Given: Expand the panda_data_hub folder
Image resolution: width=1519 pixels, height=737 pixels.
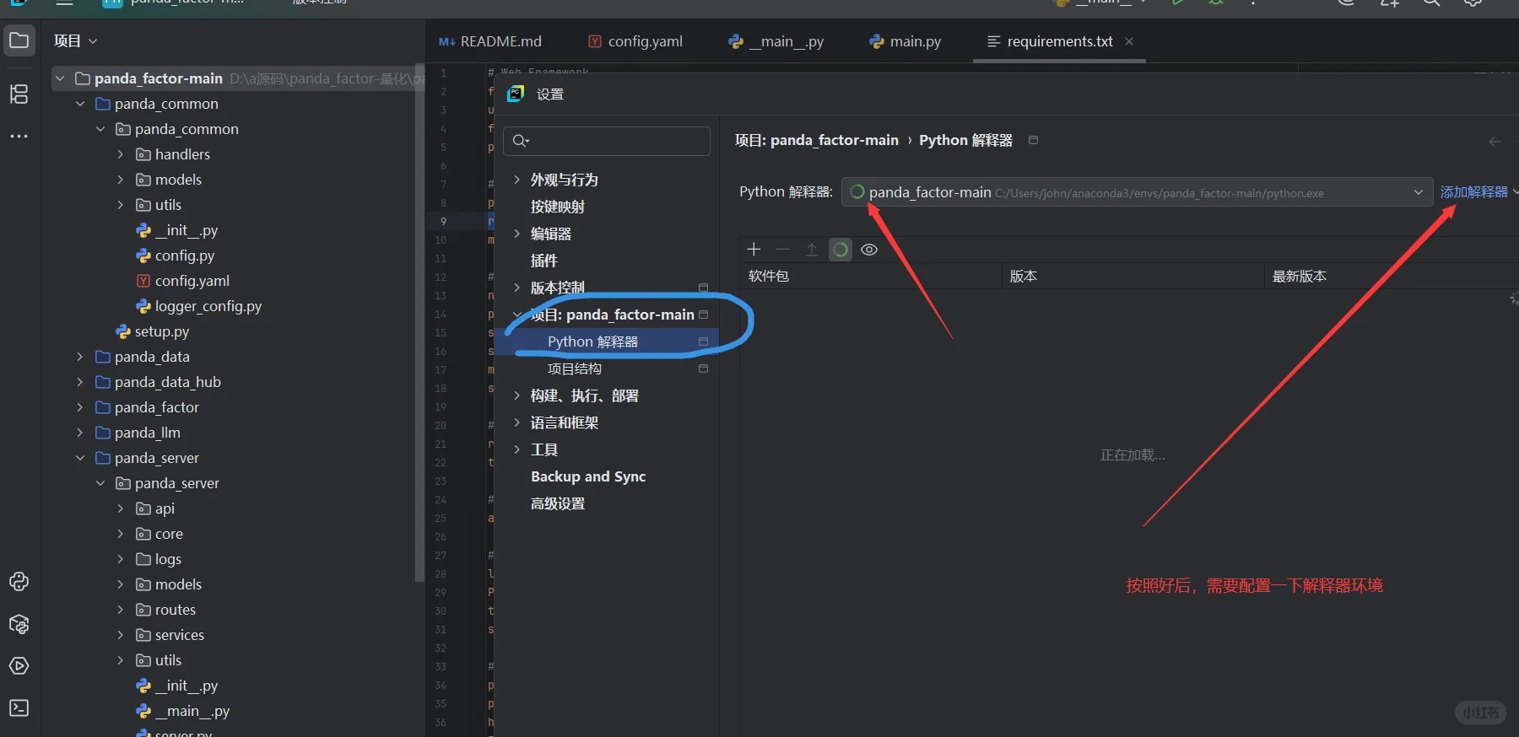Looking at the screenshot, I should click(x=80, y=382).
